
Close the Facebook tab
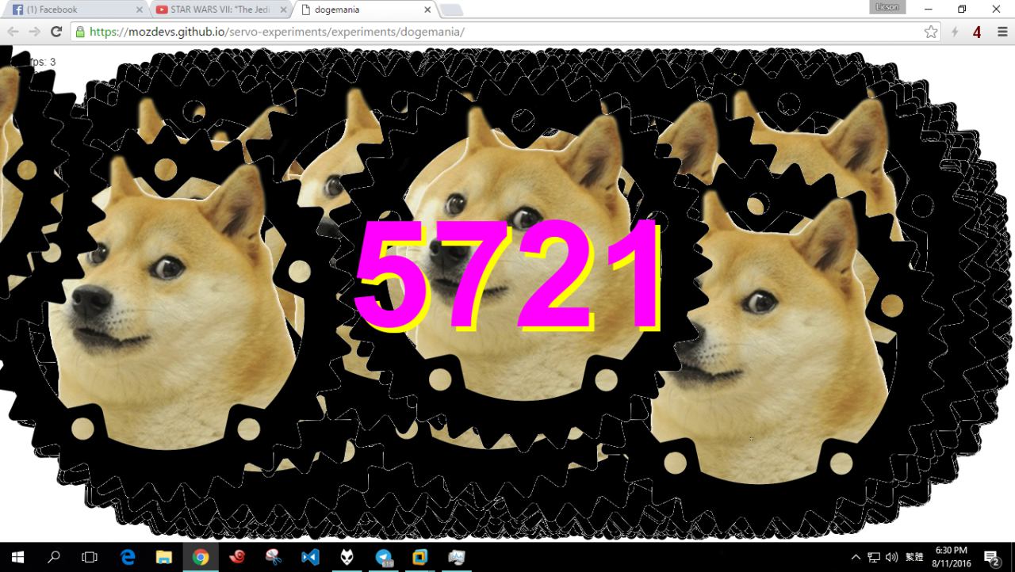(140, 10)
